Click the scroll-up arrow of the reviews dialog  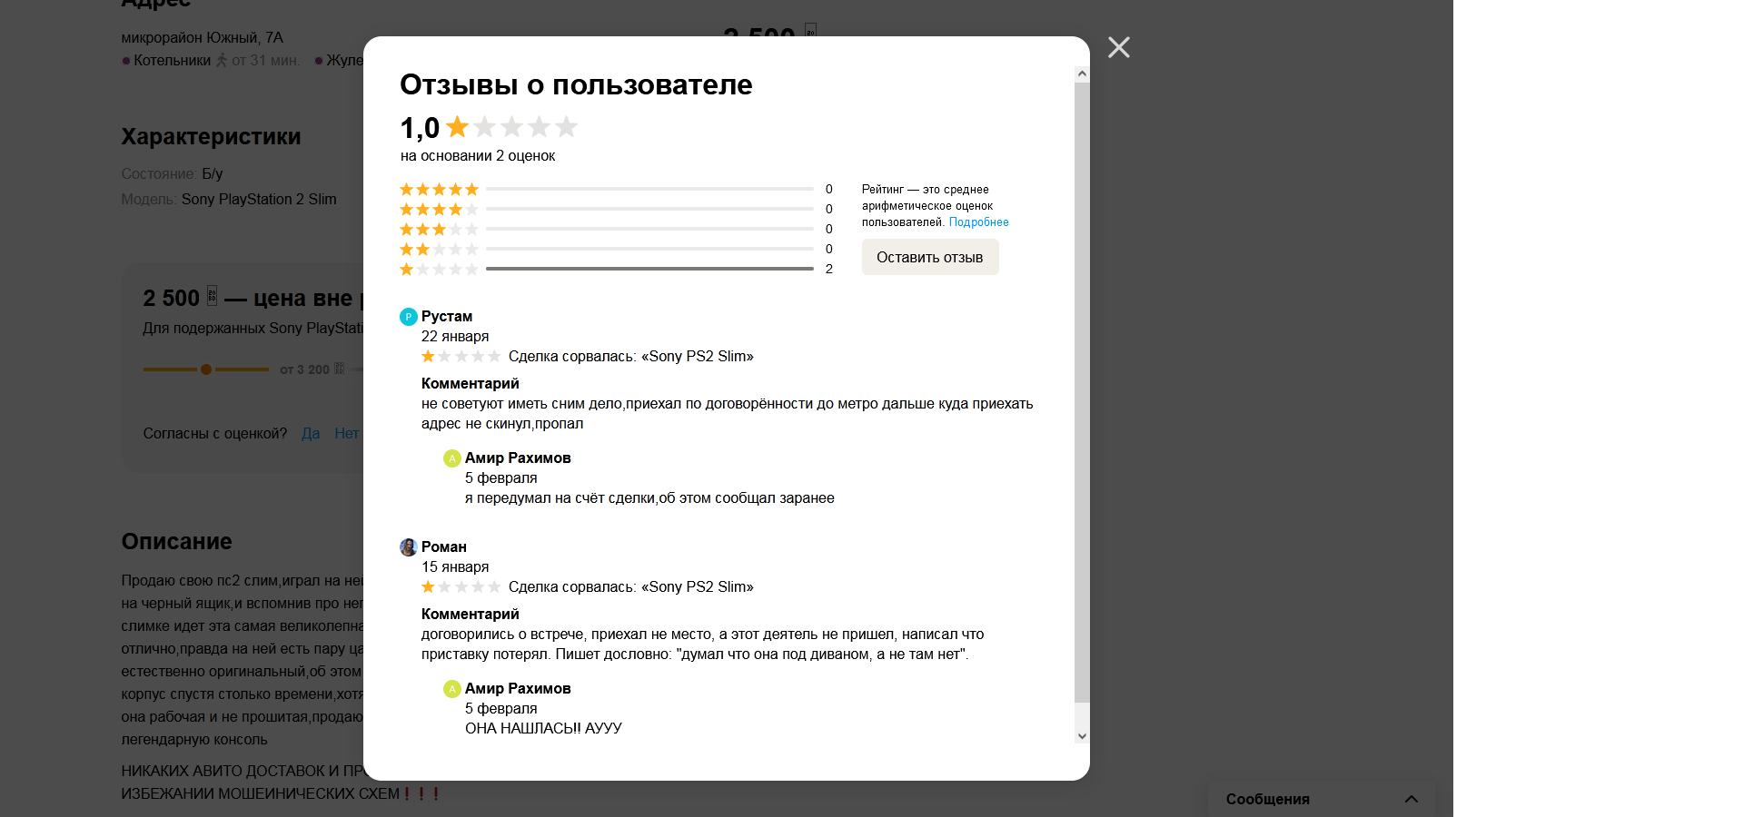(x=1082, y=74)
